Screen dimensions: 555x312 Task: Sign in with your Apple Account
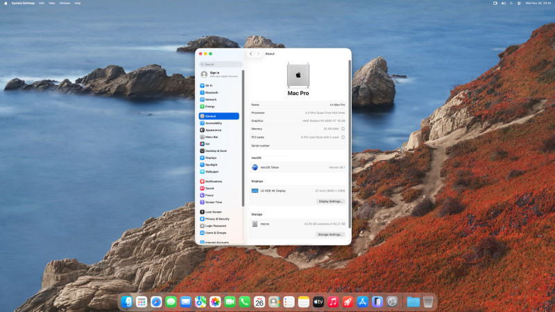[x=219, y=74]
